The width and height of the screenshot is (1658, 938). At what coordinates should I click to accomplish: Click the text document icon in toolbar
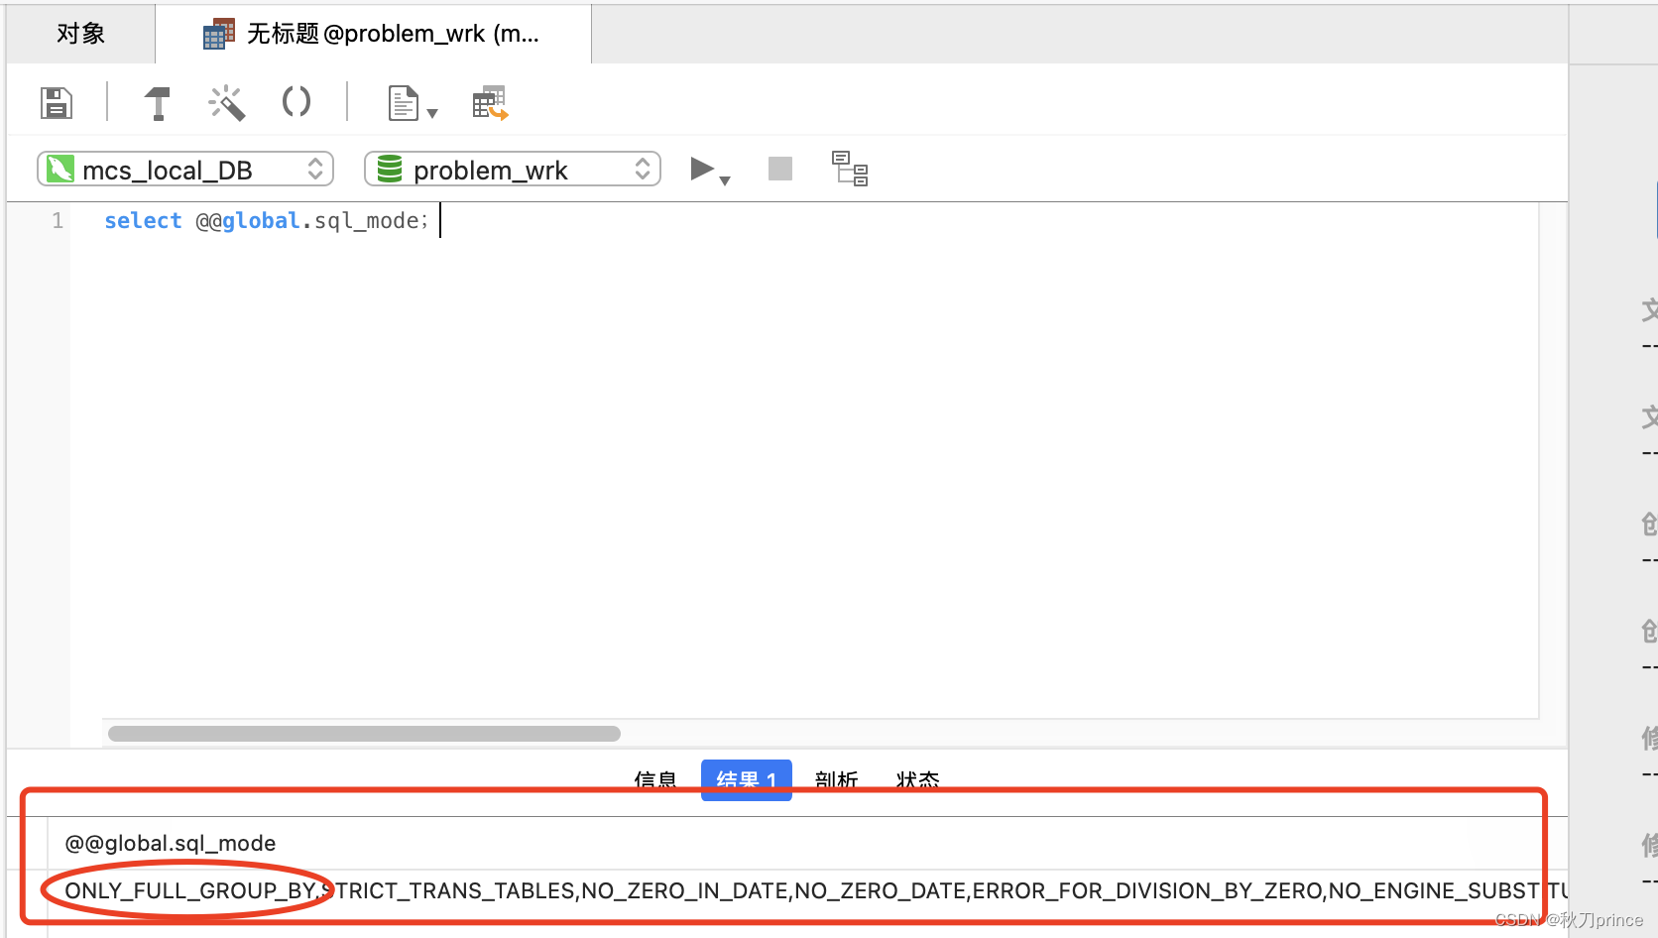(403, 103)
